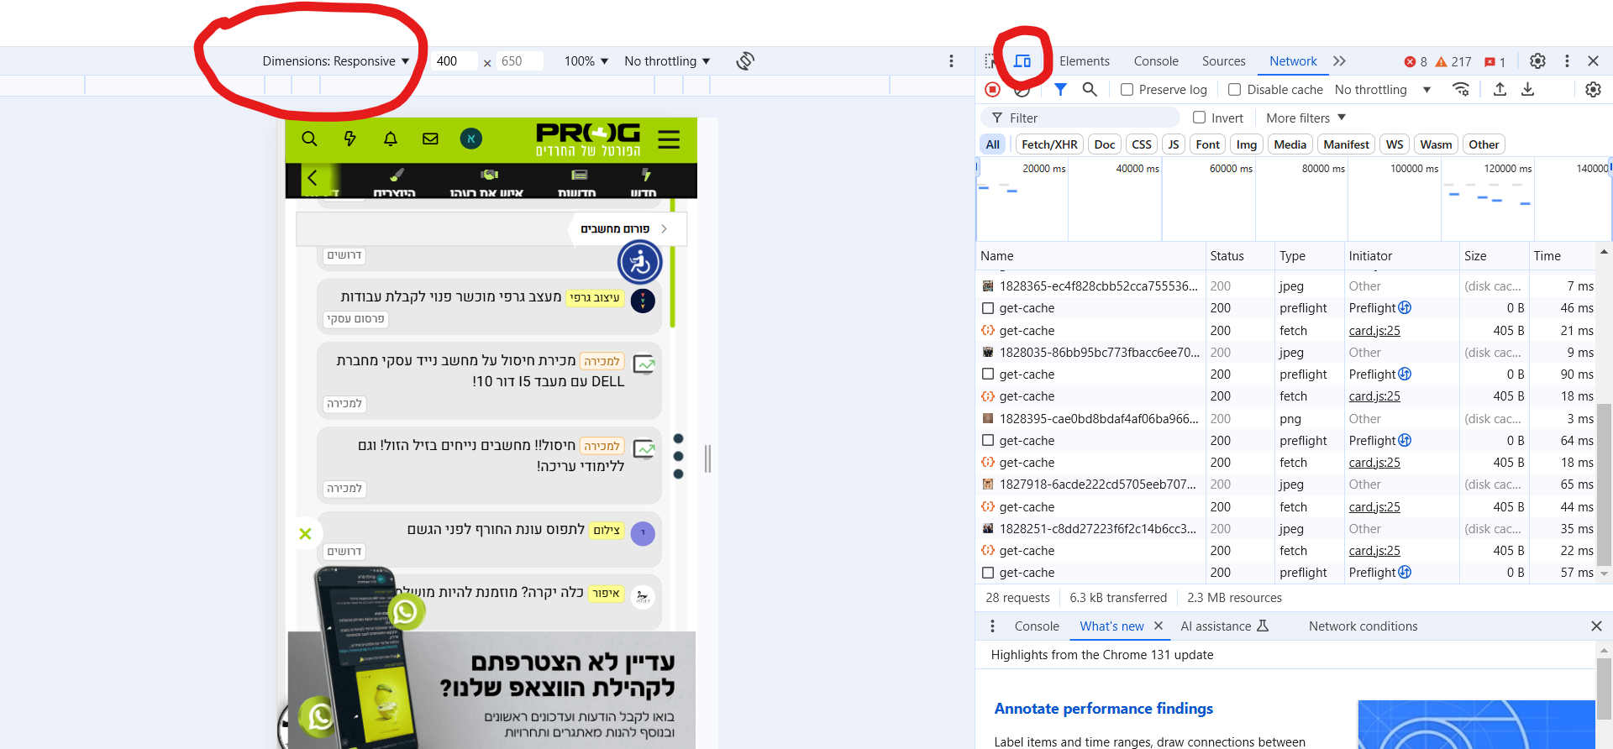1613x749 pixels.
Task: Filter requests by Img type
Action: 1247,144
